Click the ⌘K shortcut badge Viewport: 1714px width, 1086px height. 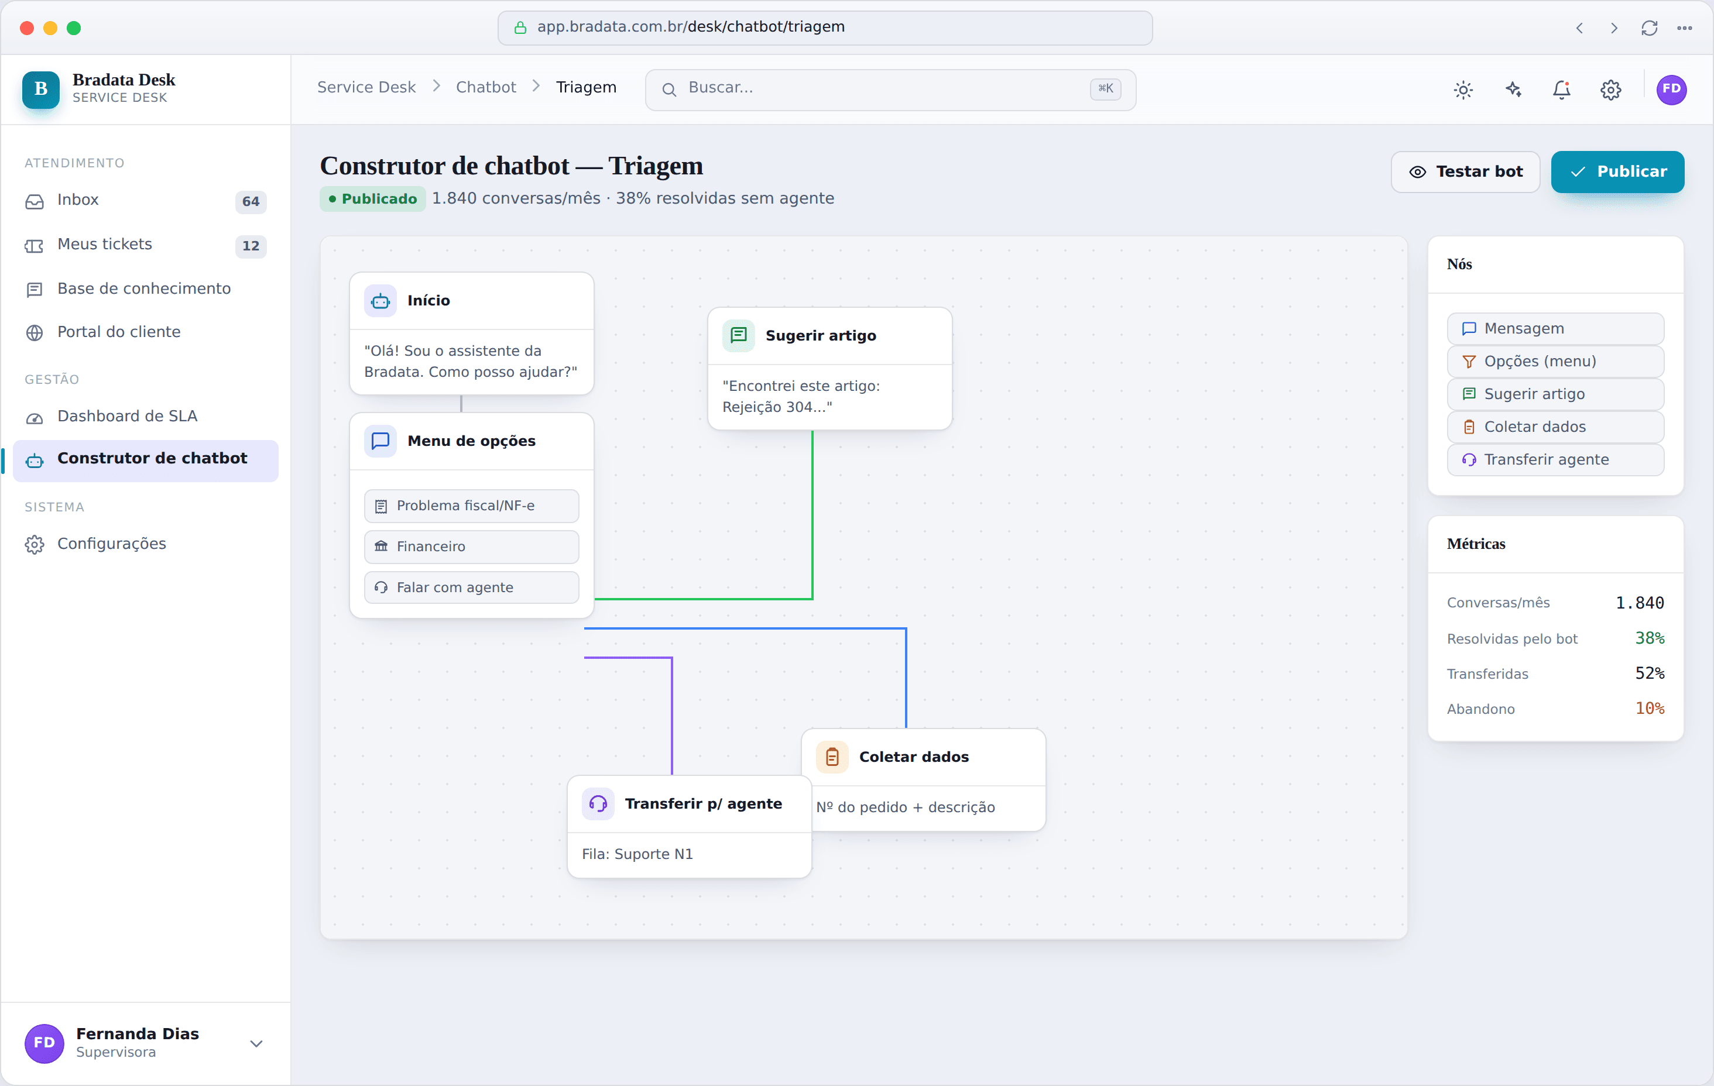click(1105, 89)
